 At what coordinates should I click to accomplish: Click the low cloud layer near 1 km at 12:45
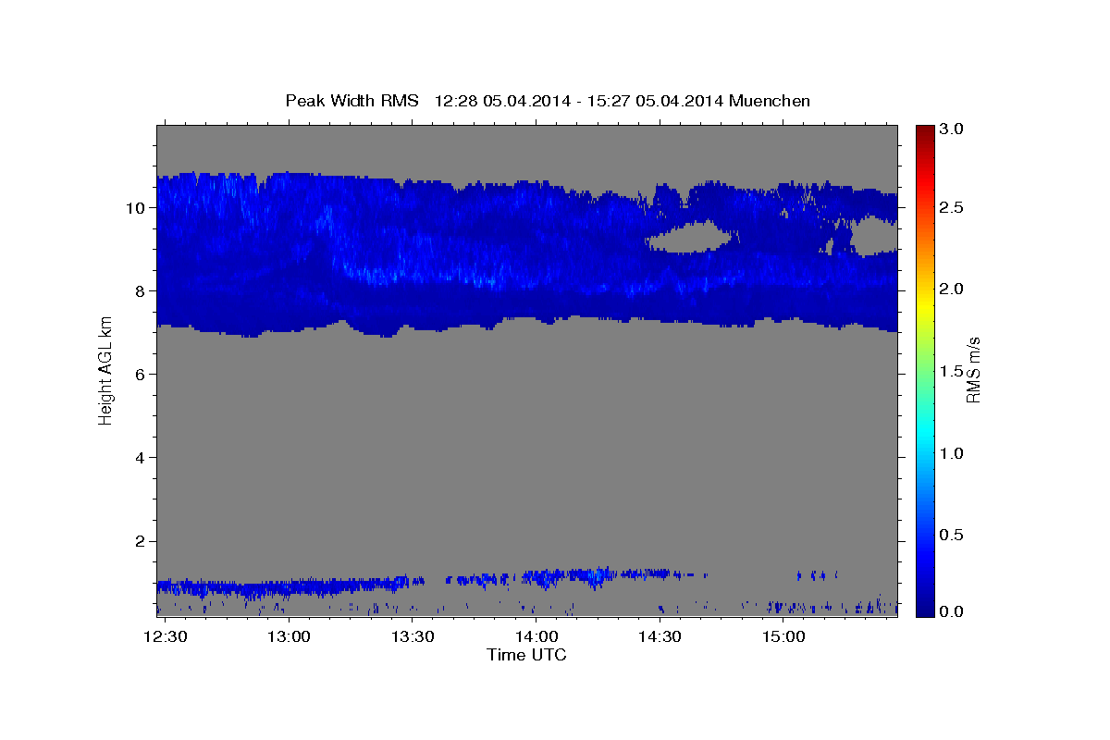click(227, 587)
